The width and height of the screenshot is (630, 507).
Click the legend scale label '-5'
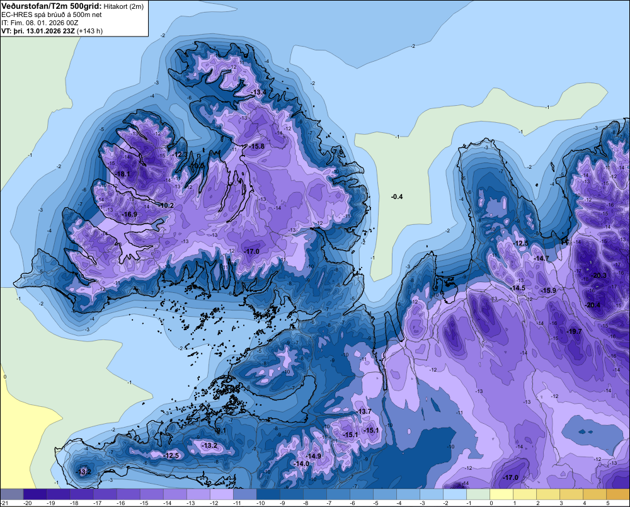(376, 503)
